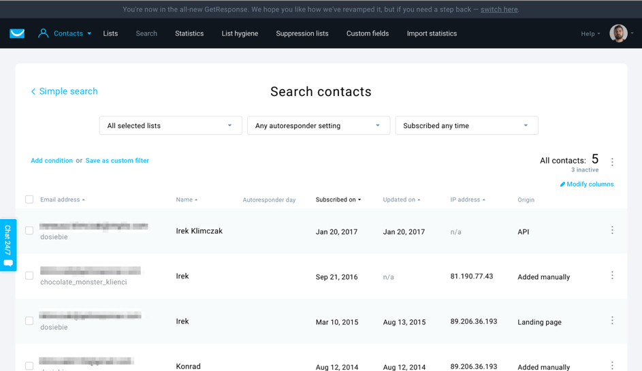This screenshot has height=371, width=642.
Task: Open row actions for Landing page contact
Action: point(612,321)
